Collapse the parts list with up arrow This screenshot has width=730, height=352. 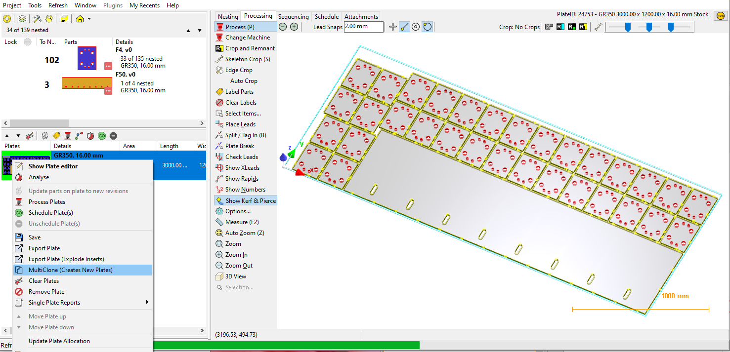[x=188, y=30]
